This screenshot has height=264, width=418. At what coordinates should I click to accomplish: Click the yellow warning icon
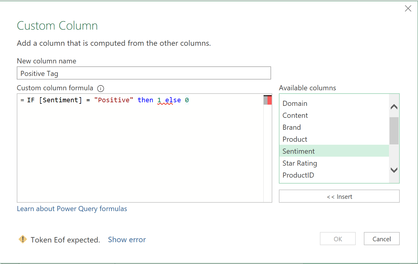(23, 239)
